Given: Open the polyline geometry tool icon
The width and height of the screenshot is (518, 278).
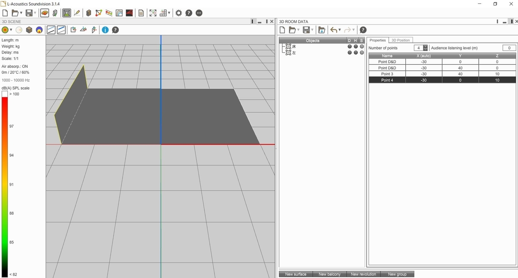Looking at the screenshot, I should click(98, 13).
